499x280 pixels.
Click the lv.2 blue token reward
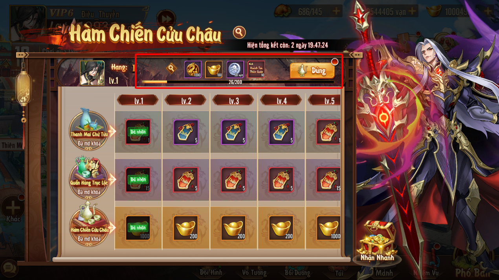click(x=186, y=132)
